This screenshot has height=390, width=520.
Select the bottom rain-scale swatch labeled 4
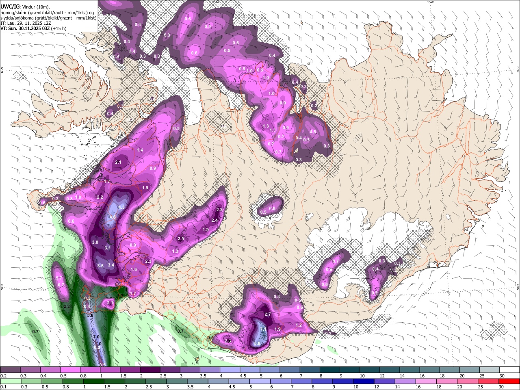[x=218, y=381]
